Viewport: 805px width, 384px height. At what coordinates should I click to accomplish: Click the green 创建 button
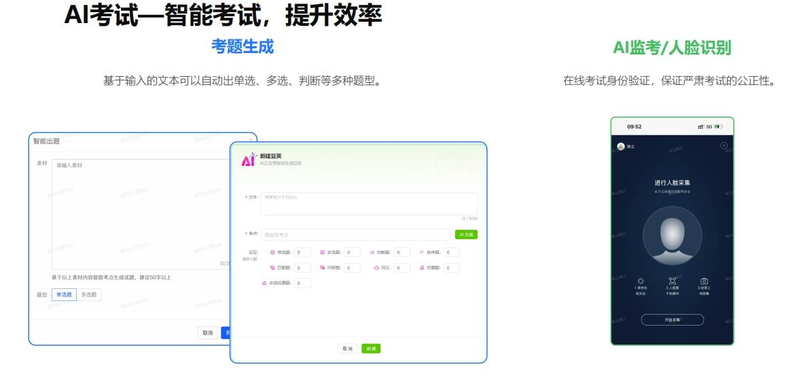pyautogui.click(x=371, y=349)
